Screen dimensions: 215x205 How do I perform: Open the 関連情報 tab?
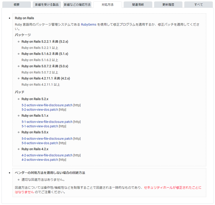coord(138,5)
